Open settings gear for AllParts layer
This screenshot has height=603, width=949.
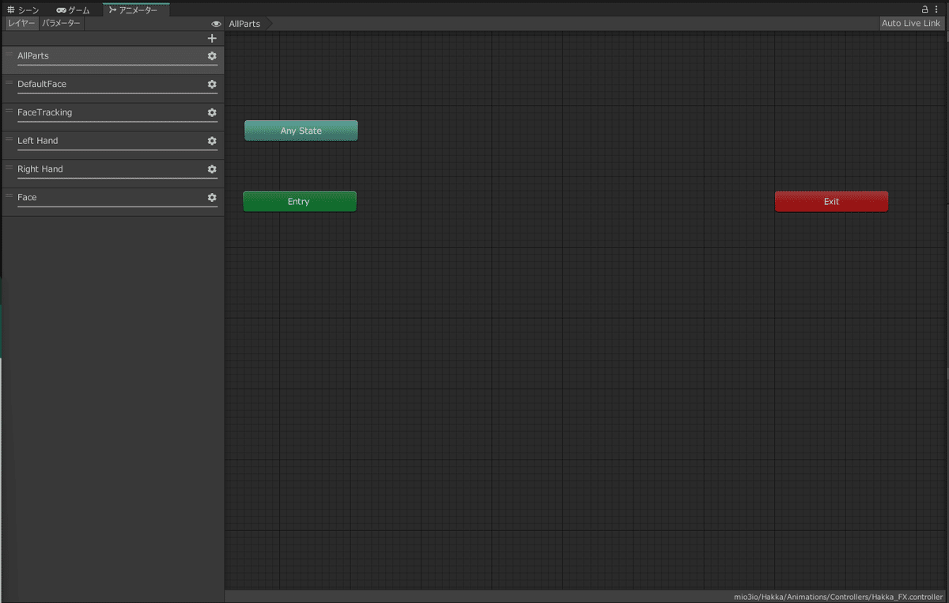(x=212, y=56)
